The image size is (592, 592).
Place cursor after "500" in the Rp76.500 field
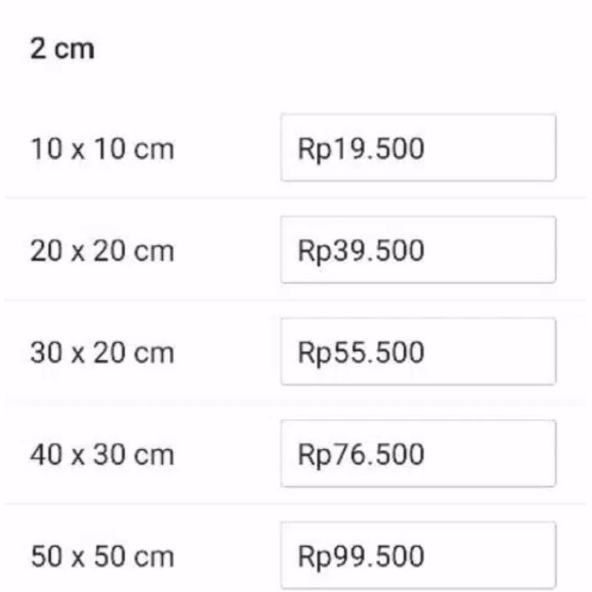(x=426, y=454)
